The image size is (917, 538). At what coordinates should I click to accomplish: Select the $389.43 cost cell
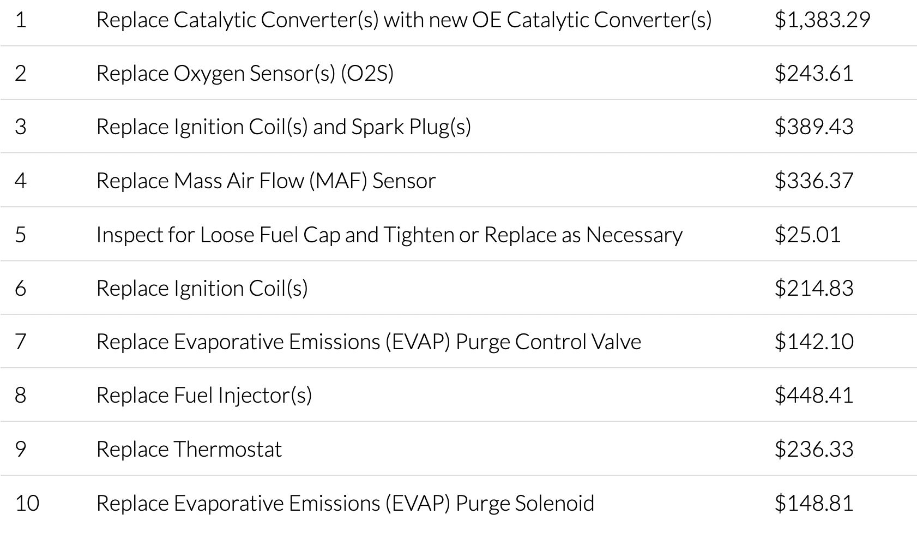[814, 127]
